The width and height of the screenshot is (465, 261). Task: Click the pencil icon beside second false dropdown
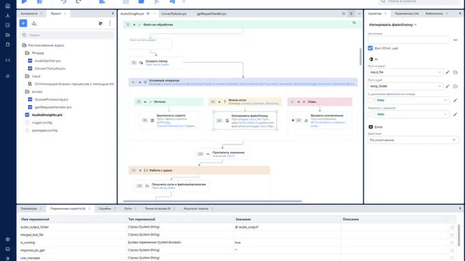pyautogui.click(x=455, y=114)
